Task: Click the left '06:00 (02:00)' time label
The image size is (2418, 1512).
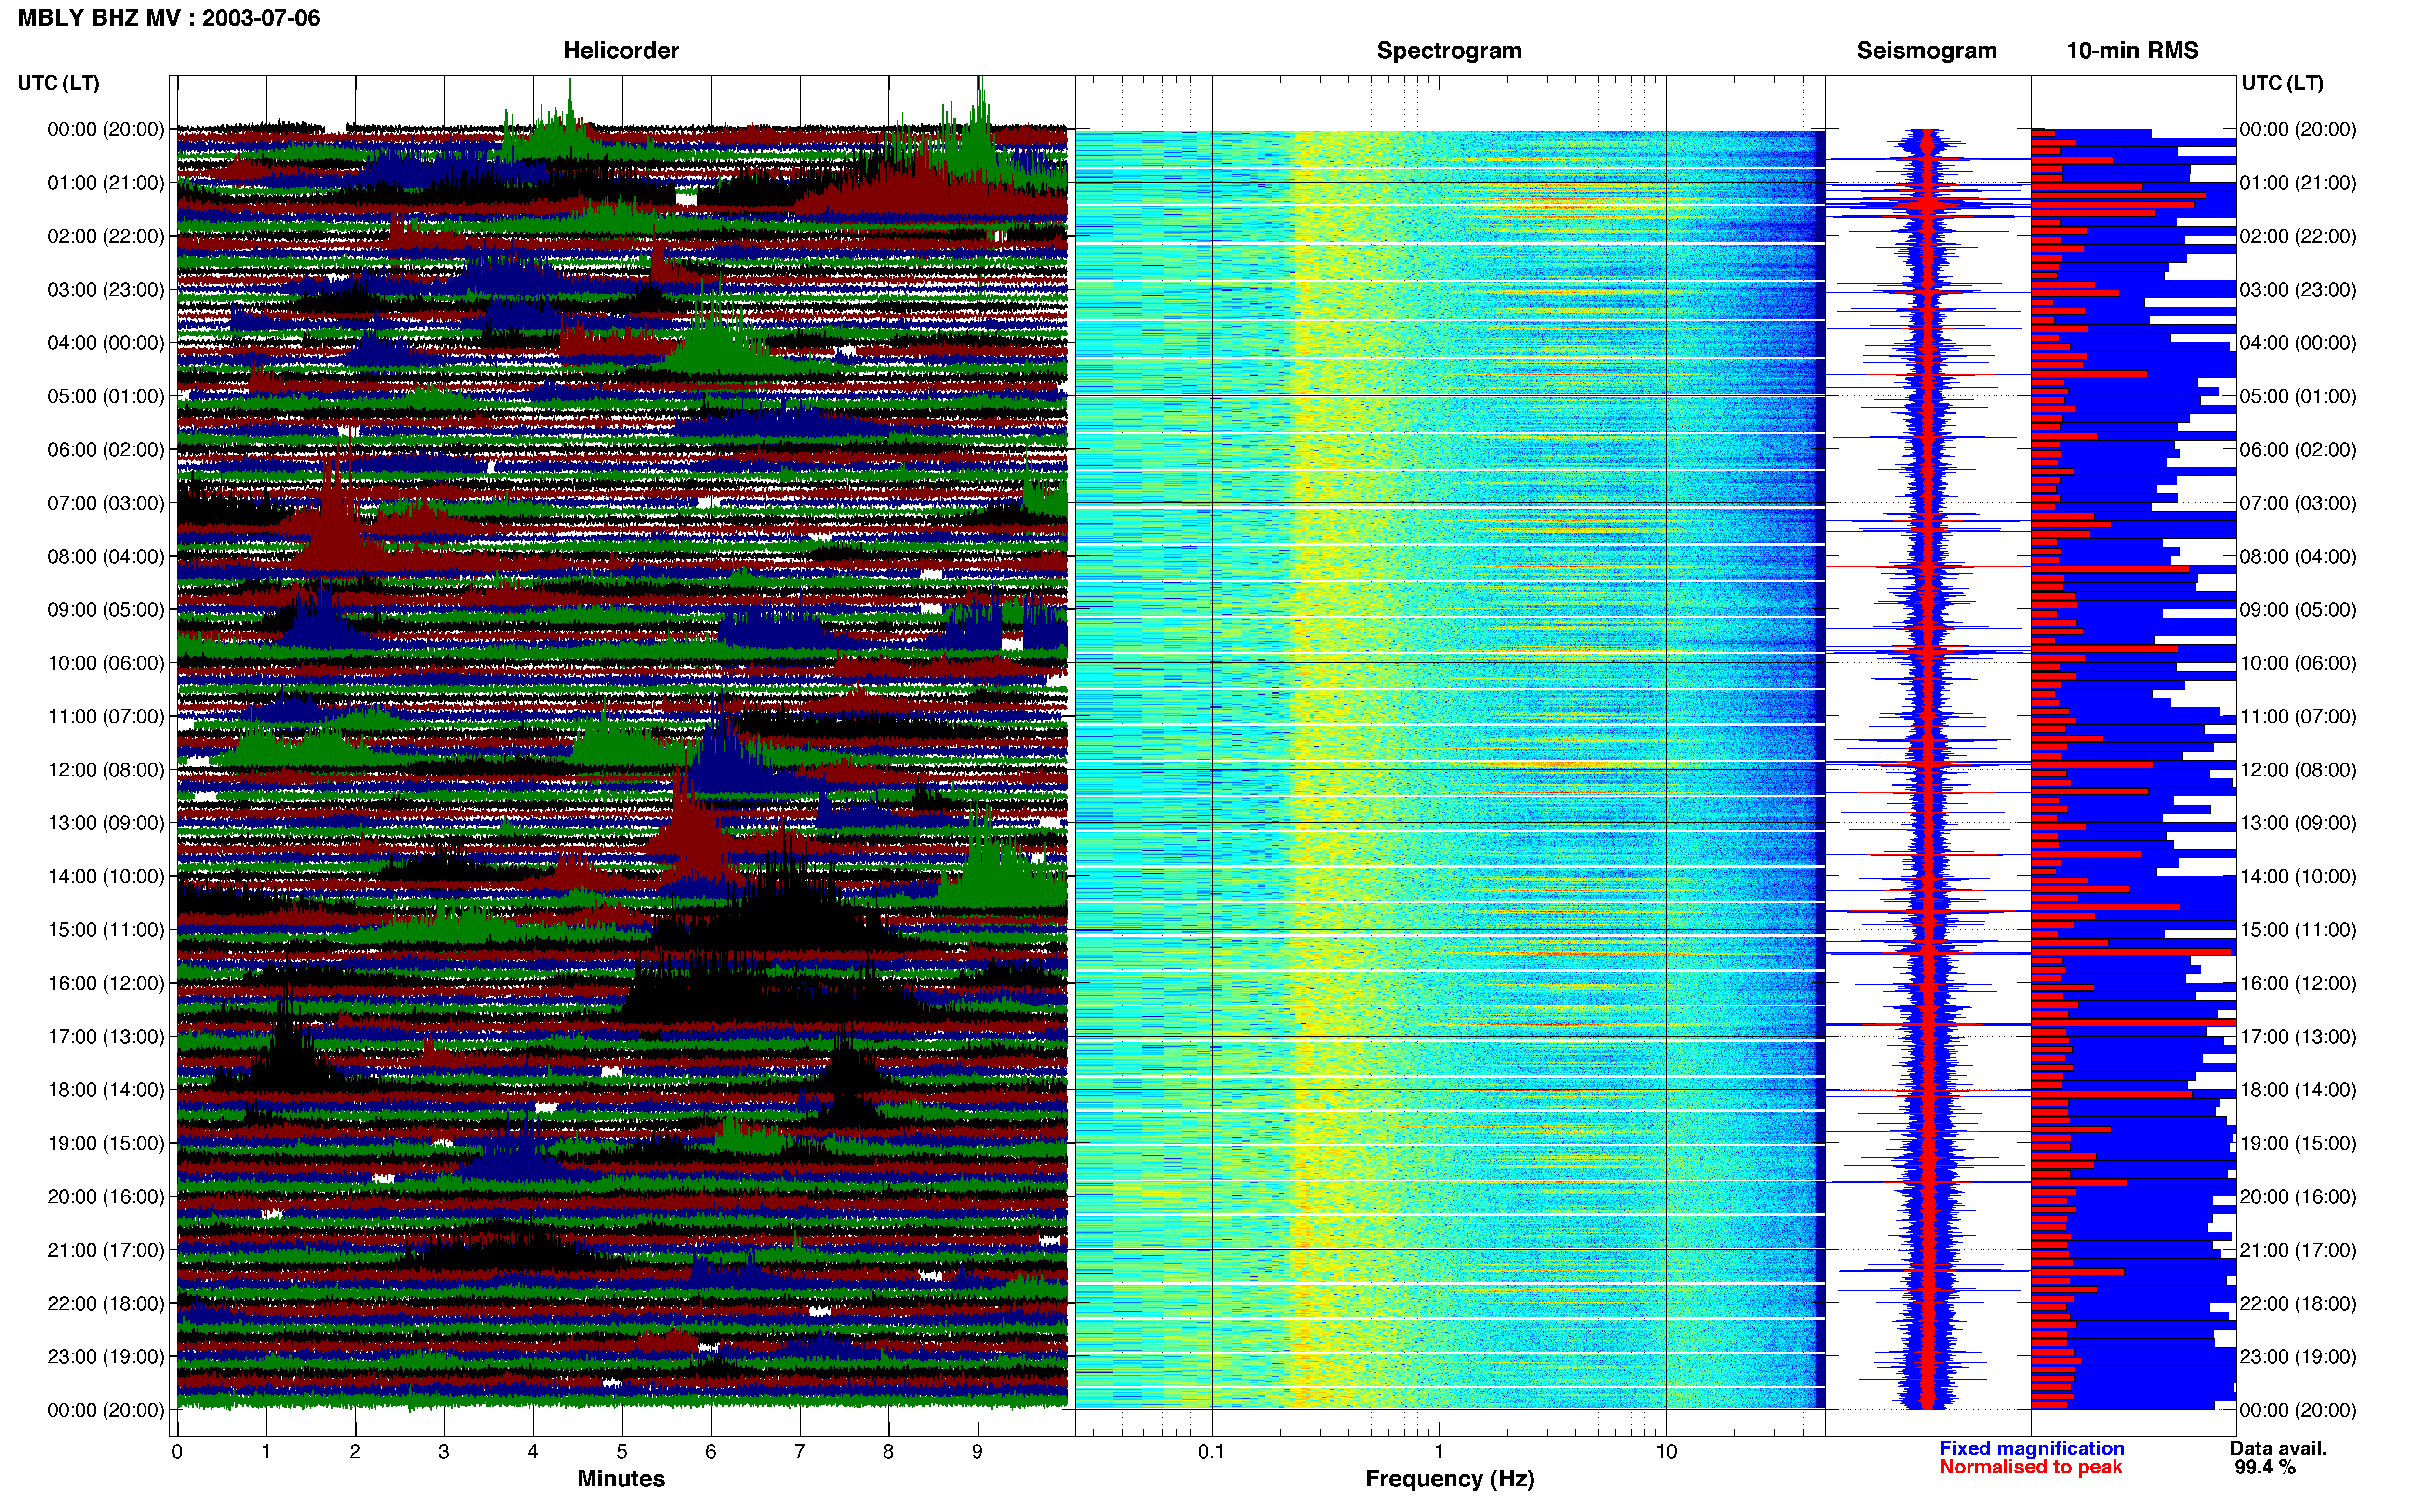Action: pos(106,450)
